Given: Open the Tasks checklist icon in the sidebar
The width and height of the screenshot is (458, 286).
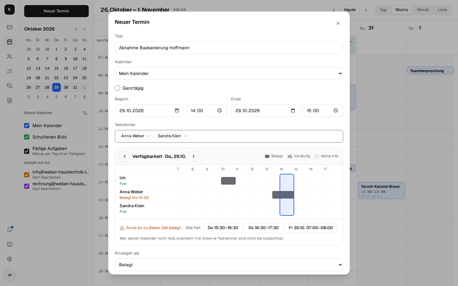Looking at the screenshot, I should pos(10,71).
